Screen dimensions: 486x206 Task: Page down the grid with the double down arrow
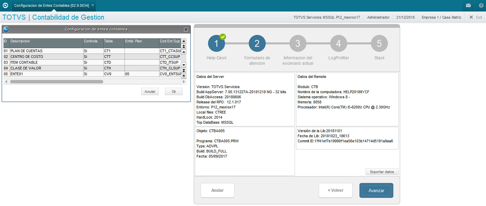click(x=184, y=70)
